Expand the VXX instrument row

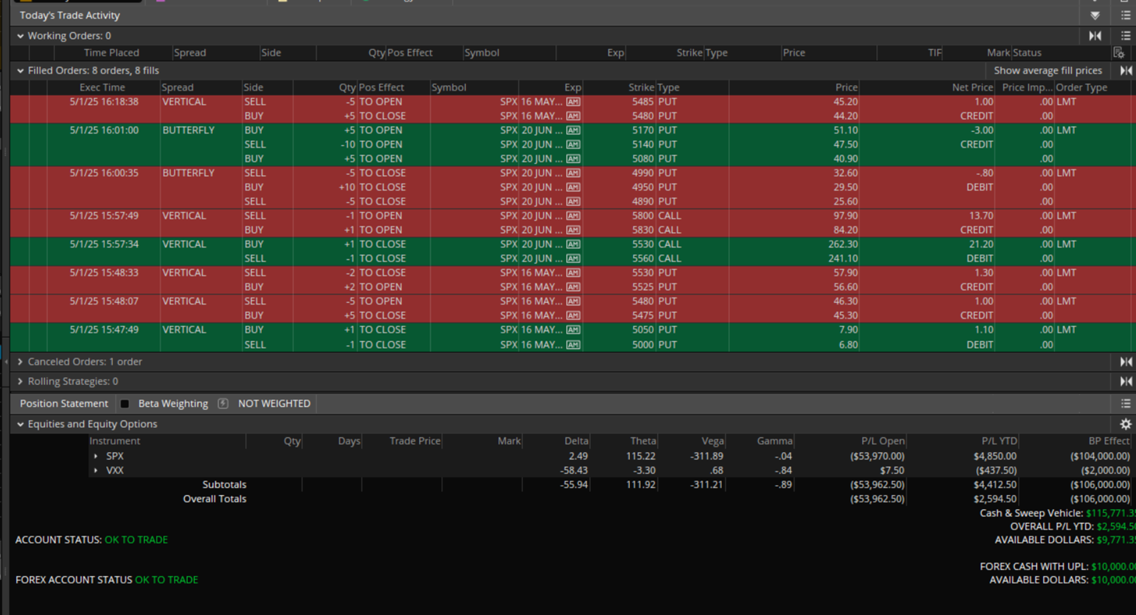(x=96, y=471)
